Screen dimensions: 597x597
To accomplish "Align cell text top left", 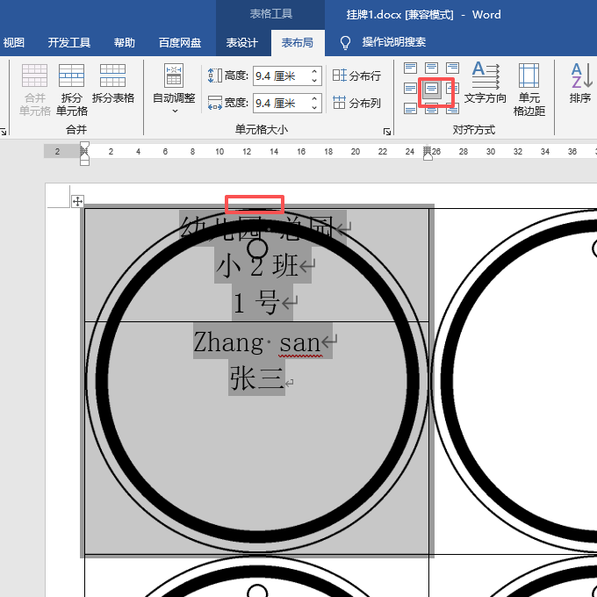I will click(411, 68).
